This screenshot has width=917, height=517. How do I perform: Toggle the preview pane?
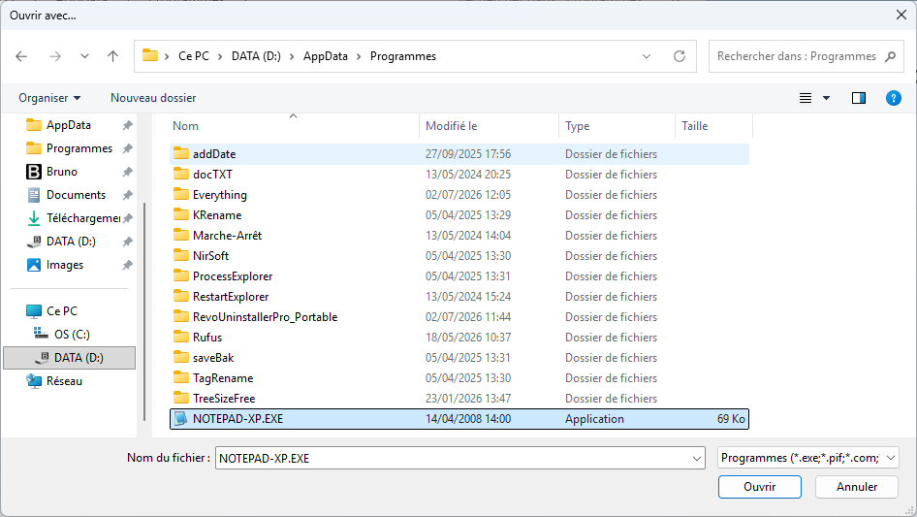tap(859, 98)
